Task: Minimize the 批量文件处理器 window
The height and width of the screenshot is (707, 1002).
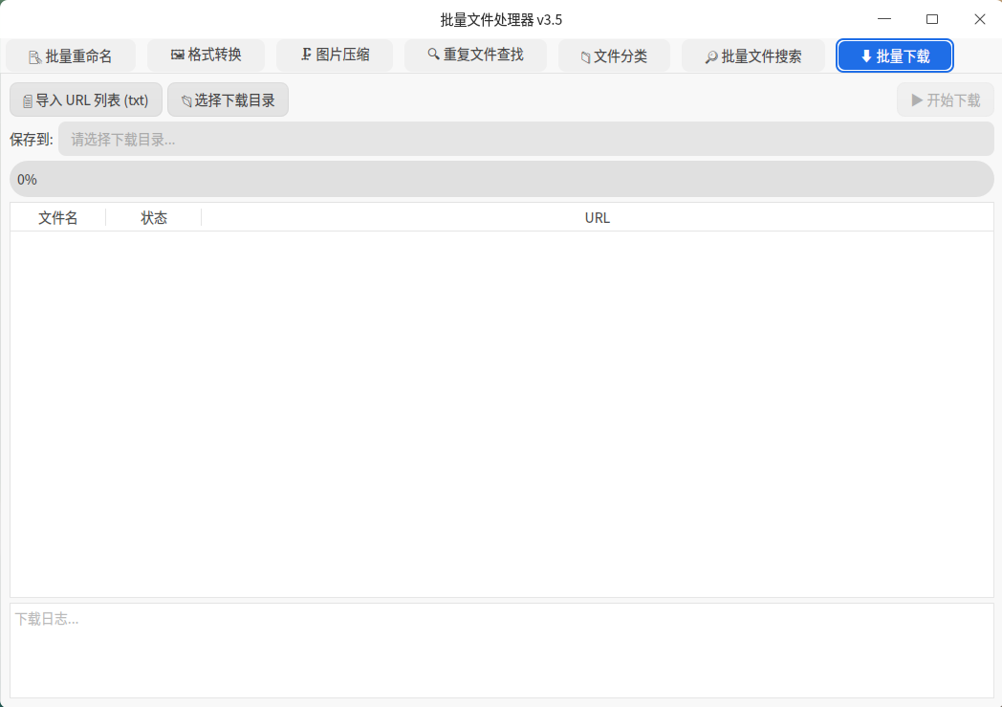Action: click(884, 19)
